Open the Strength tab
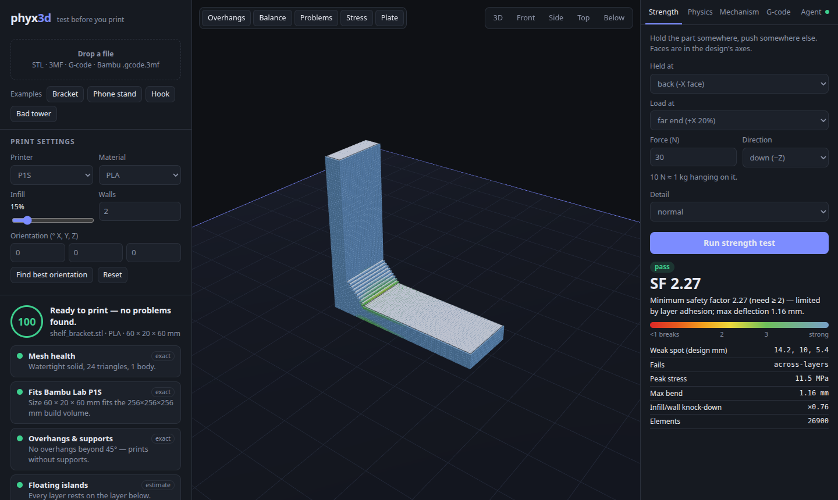 663,12
